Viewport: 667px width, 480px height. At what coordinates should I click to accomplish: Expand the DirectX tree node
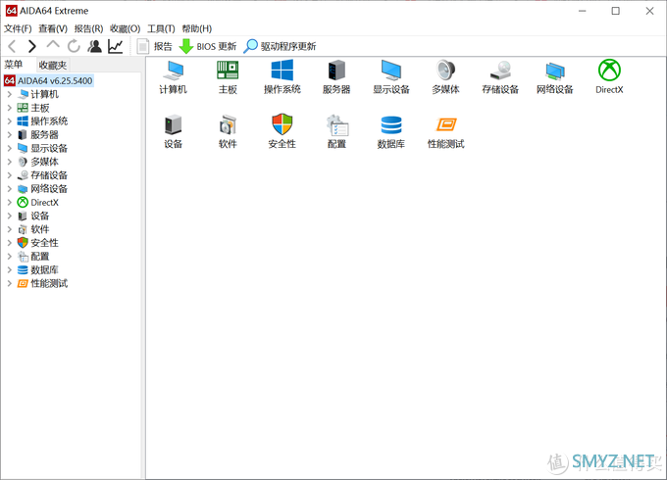click(10, 202)
